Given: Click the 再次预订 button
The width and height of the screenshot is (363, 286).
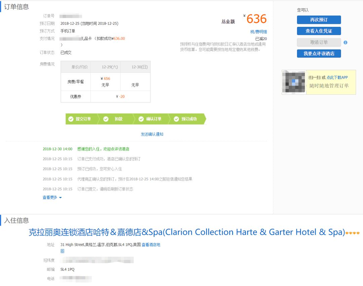Looking at the screenshot, I should (x=319, y=19).
